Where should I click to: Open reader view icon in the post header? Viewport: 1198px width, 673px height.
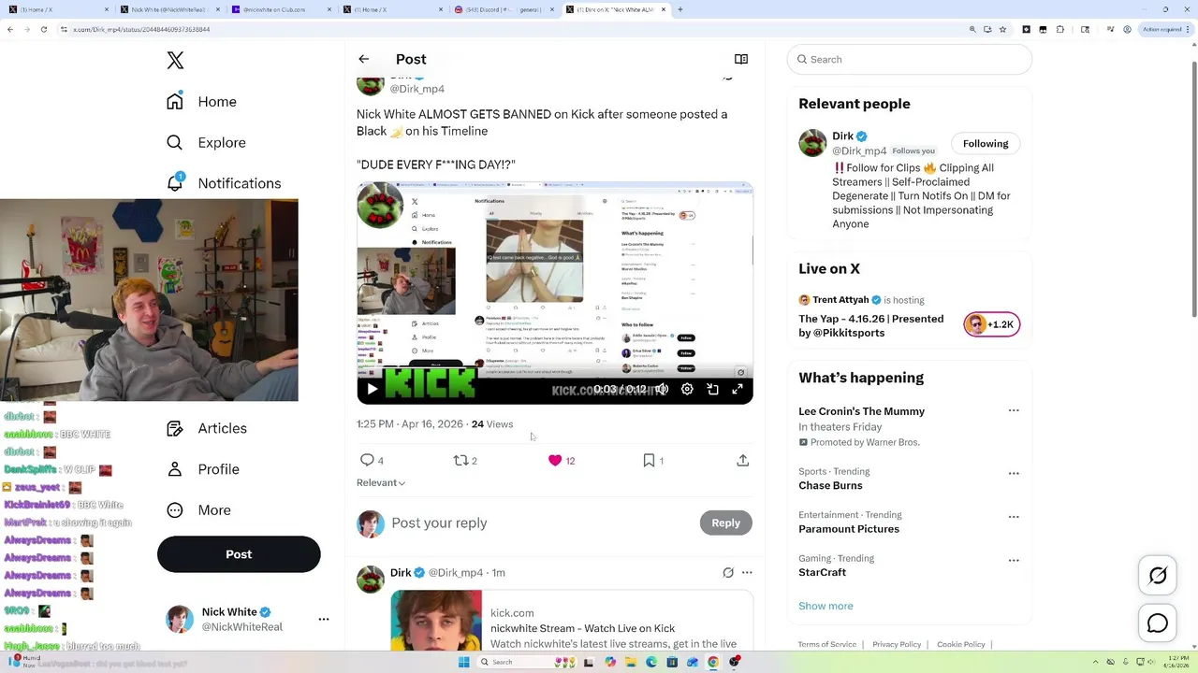click(x=741, y=59)
